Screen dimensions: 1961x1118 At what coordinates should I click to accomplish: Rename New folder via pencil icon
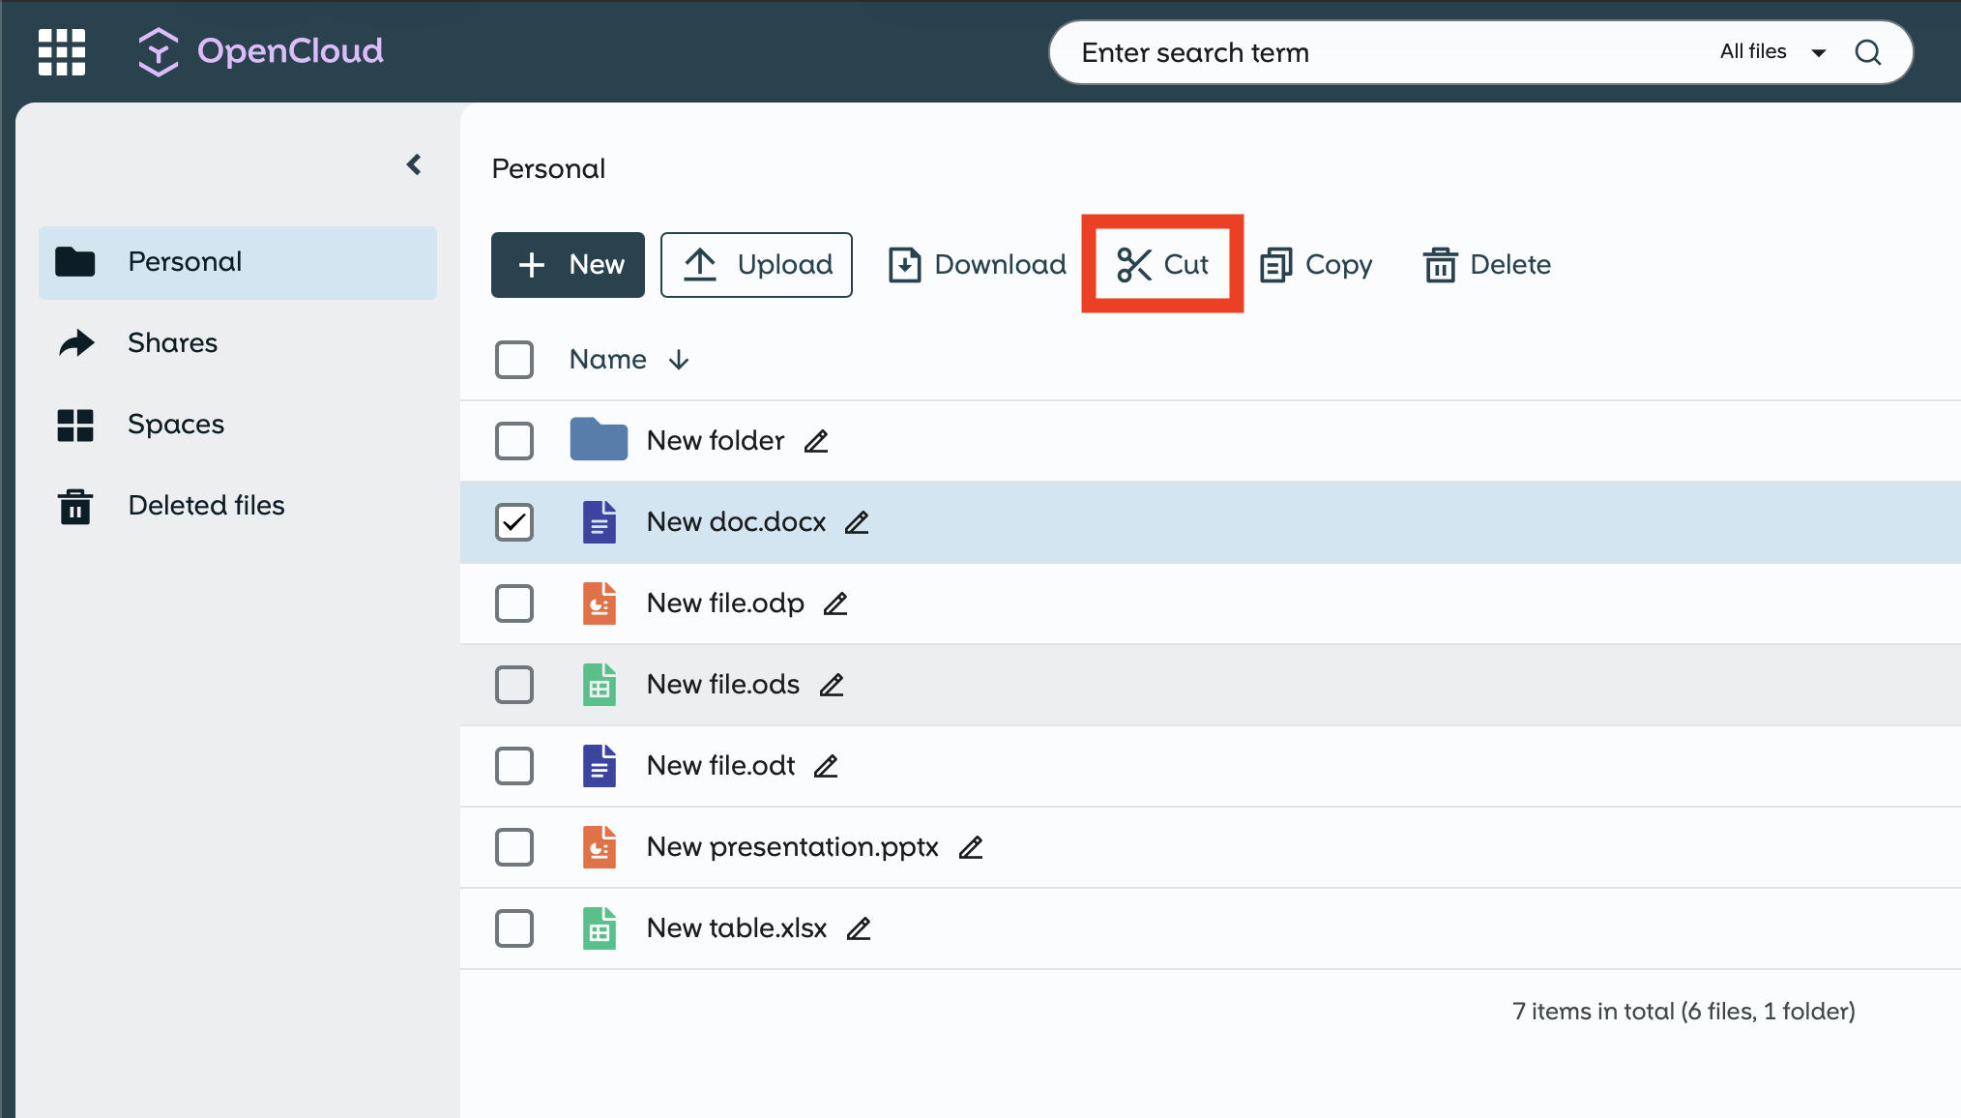(x=816, y=441)
